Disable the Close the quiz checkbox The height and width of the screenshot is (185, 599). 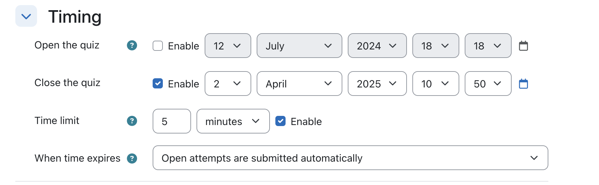pyautogui.click(x=158, y=83)
